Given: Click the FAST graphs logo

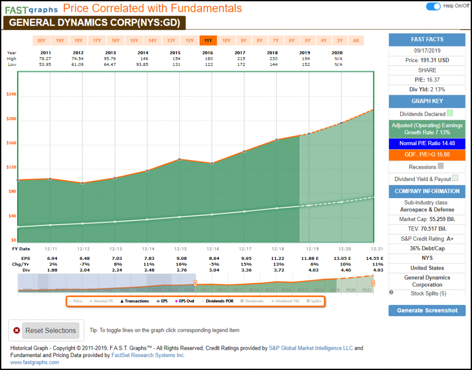Looking at the screenshot, I should [31, 10].
